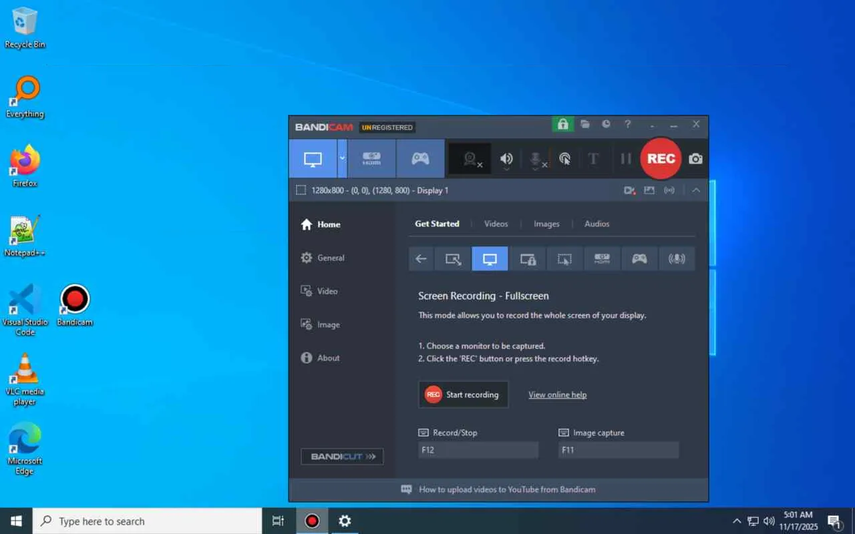Select game mode in Get Started row

point(639,259)
